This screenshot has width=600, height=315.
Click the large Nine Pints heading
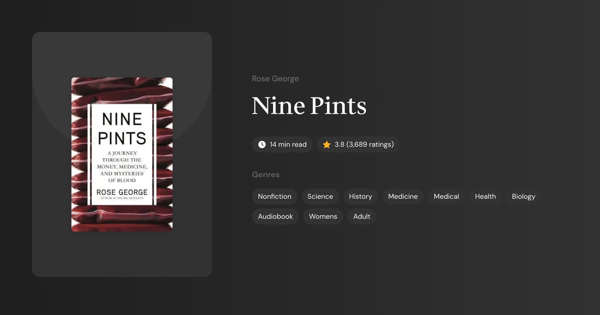[309, 106]
